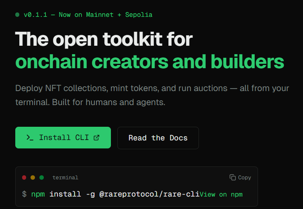The width and height of the screenshot is (303, 209).
Task: Click the version badge text about Mainnet + Sepolia
Action: 88,15
